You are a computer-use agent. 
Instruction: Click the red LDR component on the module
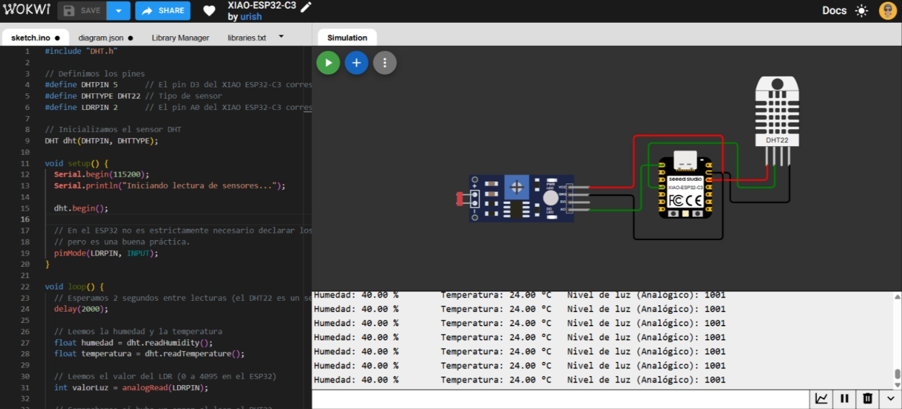[x=460, y=199]
